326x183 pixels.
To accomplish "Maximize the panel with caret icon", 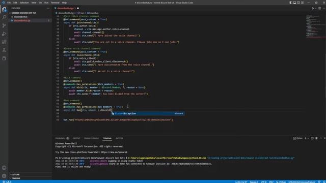I will coord(321,138).
